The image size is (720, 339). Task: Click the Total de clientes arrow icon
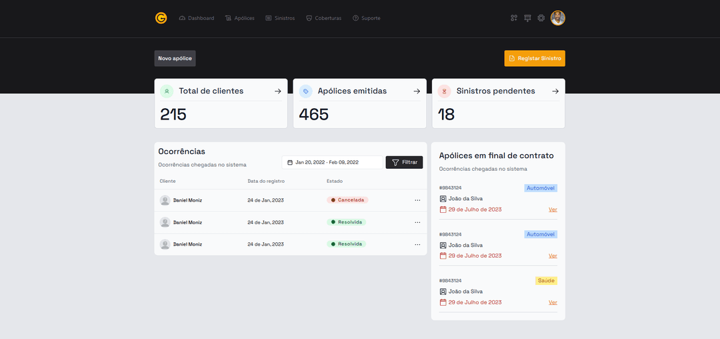point(278,91)
